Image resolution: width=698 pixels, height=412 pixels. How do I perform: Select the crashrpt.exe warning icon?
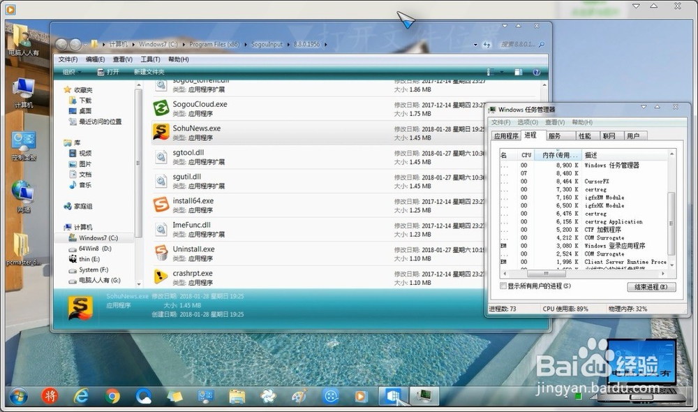coord(161,277)
